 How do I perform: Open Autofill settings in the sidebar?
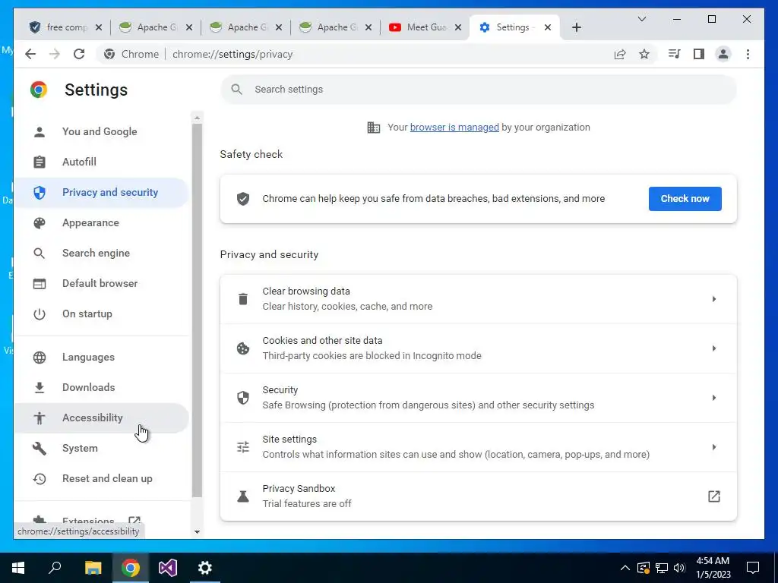(x=101, y=162)
